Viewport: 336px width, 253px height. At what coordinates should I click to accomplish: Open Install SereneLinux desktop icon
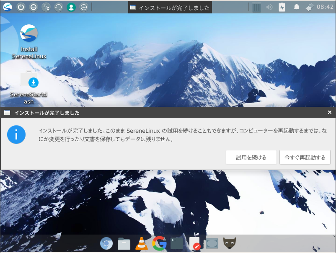point(29,41)
